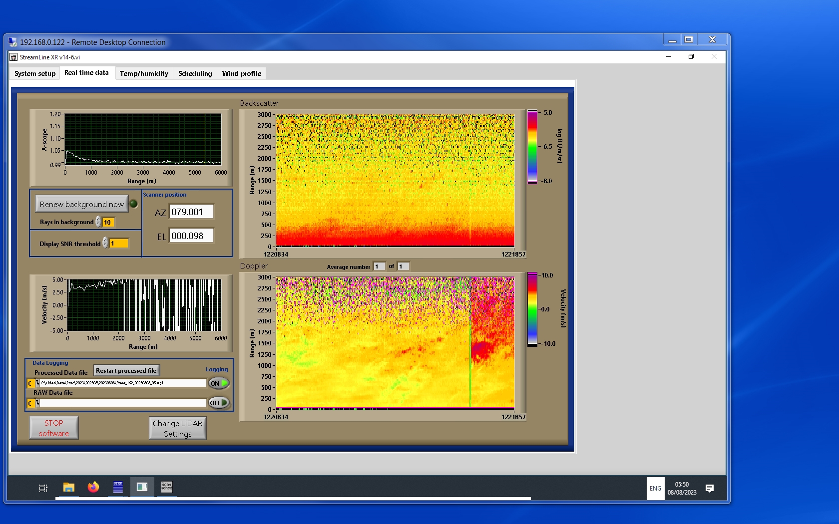Screen dimensions: 839x524
Task: Turn off processed data logging switch
Action: (219, 383)
